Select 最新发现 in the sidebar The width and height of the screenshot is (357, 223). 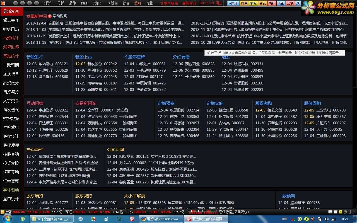tap(11, 11)
